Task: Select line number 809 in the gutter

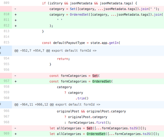Action: (6, 3)
